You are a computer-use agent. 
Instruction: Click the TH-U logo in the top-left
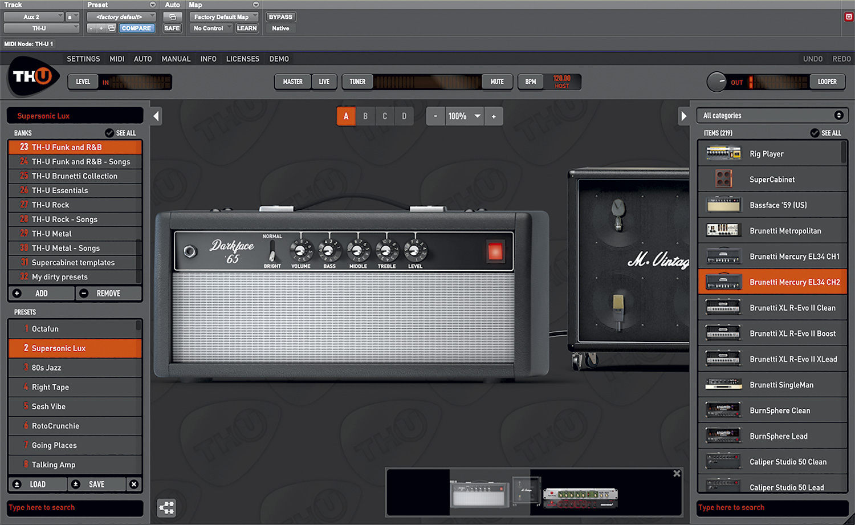32,79
